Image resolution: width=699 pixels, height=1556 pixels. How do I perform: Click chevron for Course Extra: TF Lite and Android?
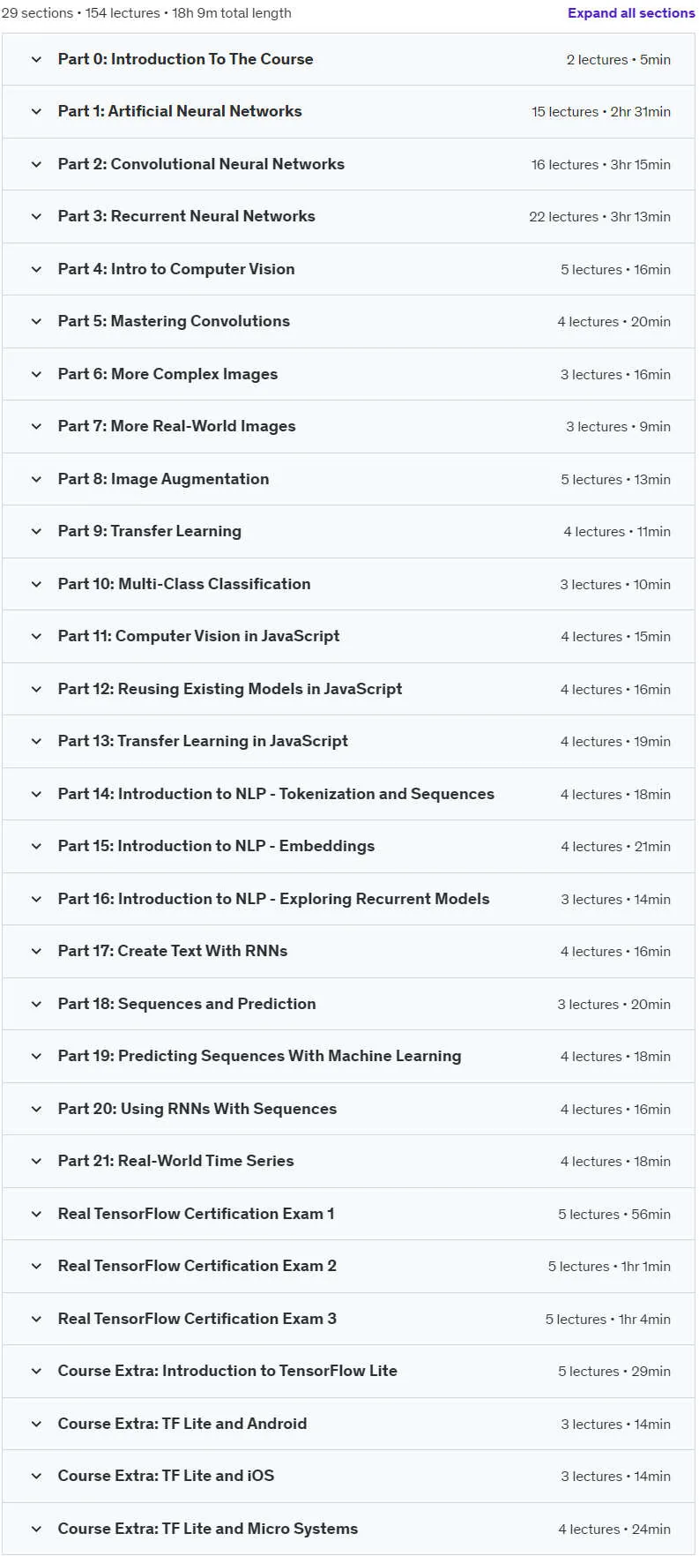pyautogui.click(x=36, y=1424)
